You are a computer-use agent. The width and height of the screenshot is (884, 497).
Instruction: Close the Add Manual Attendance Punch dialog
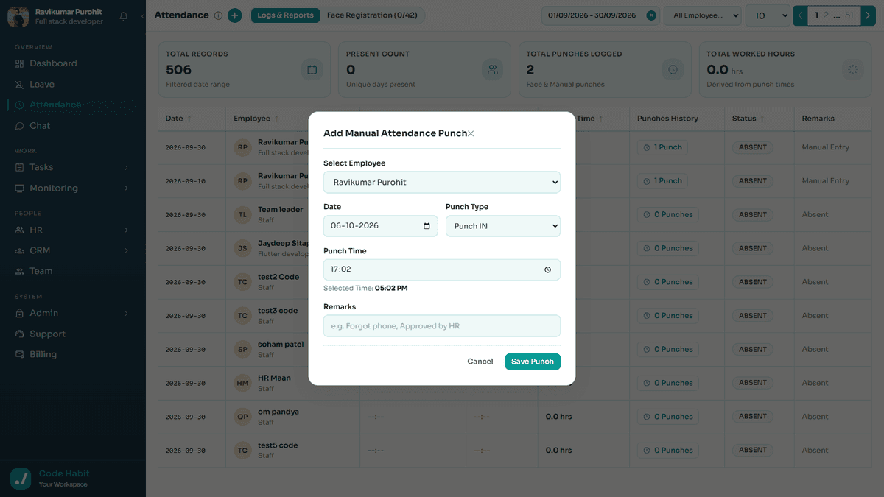tap(471, 134)
